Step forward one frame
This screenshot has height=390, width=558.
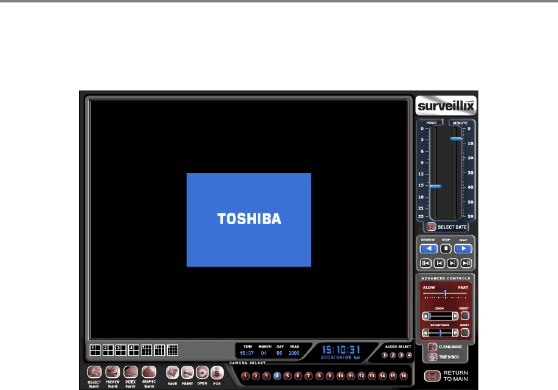(x=453, y=263)
